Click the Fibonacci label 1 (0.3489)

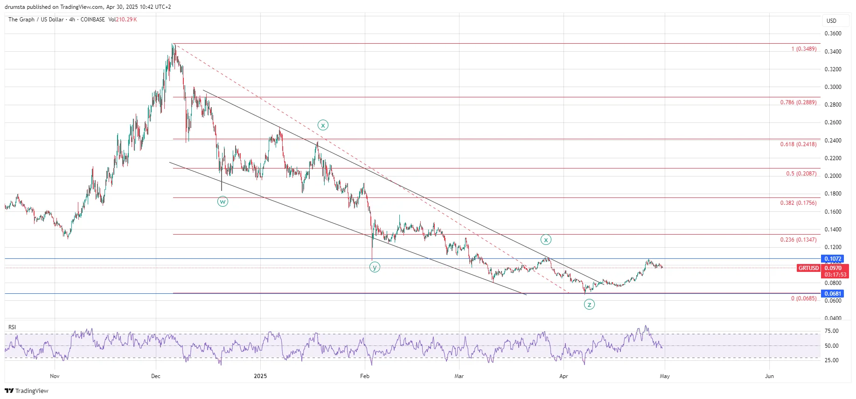pyautogui.click(x=804, y=49)
